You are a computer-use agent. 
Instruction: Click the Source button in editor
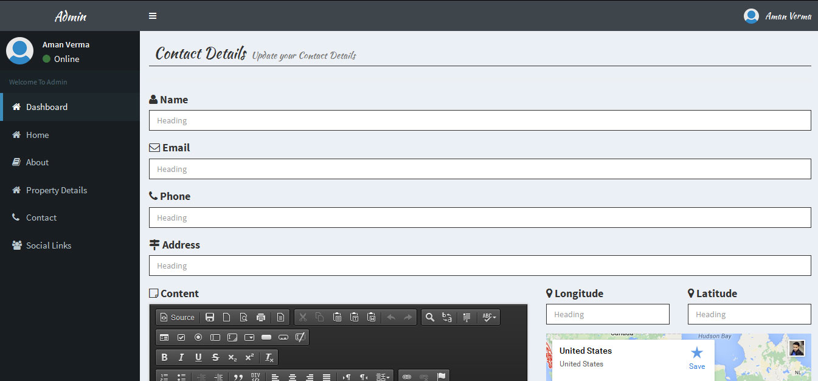pyautogui.click(x=178, y=317)
